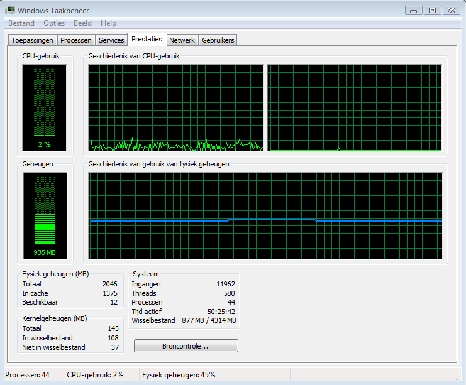Maximize the Taakbeheer window
This screenshot has width=466, height=385.
tap(433, 11)
